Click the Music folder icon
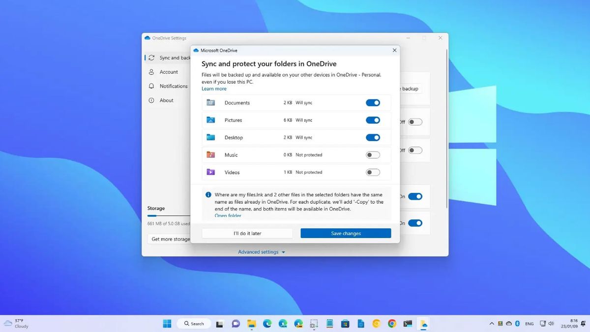Viewport: 590px width, 332px height. (x=211, y=155)
